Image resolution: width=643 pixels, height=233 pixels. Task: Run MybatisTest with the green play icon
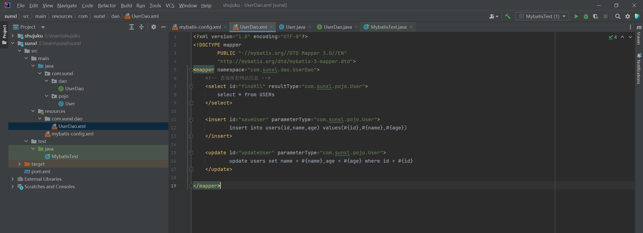coord(576,16)
